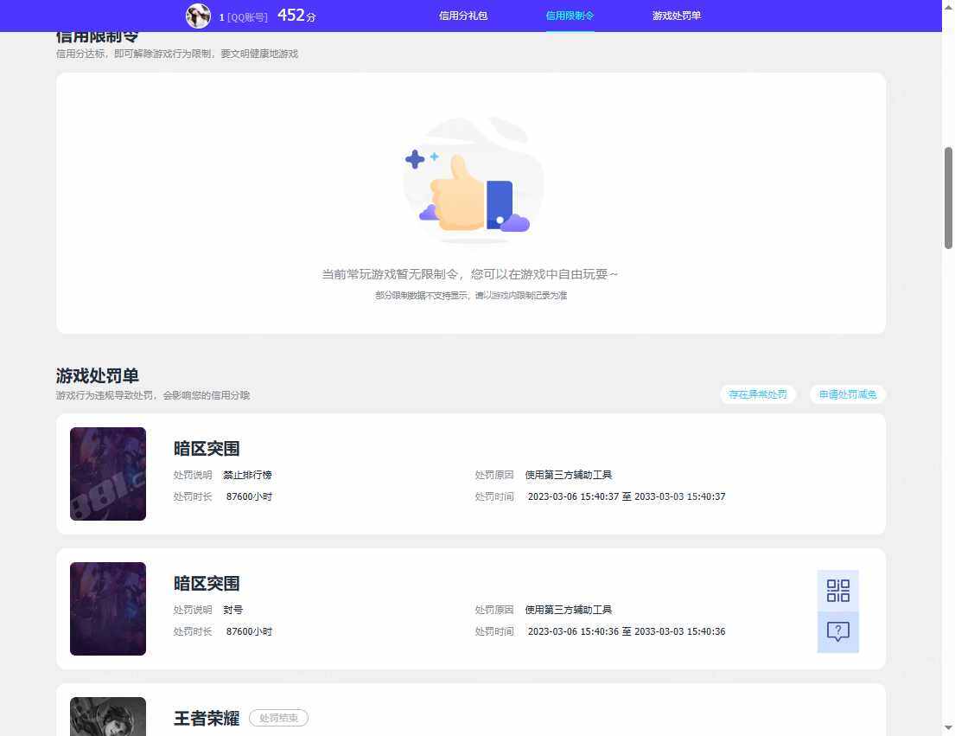Open the 游戏处罚单 tab
Screen dimensions: 955x736
coord(676,16)
